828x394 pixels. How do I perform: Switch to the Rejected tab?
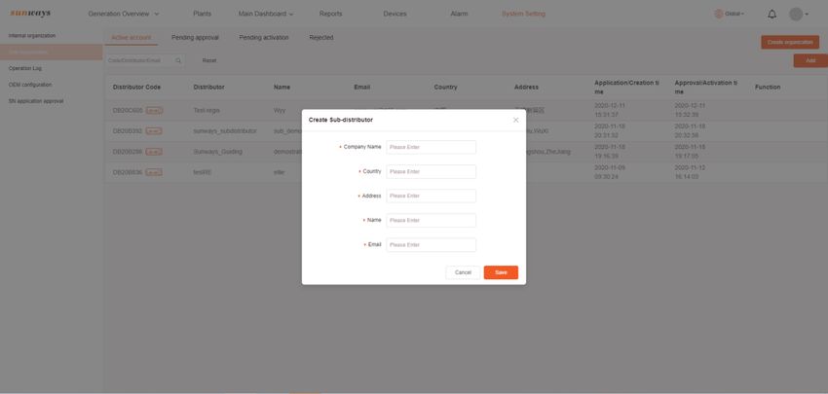tap(321, 38)
